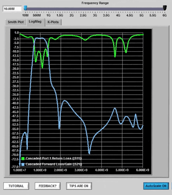Click the -20.0 y-axis label
Viewport: 172px width, 195px height.
click(x=15, y=69)
